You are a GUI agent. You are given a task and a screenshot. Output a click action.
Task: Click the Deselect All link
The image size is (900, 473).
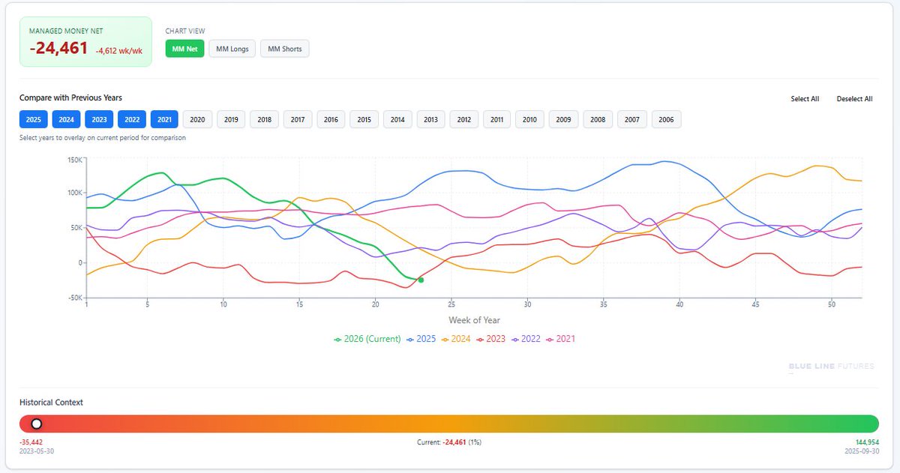(x=854, y=99)
